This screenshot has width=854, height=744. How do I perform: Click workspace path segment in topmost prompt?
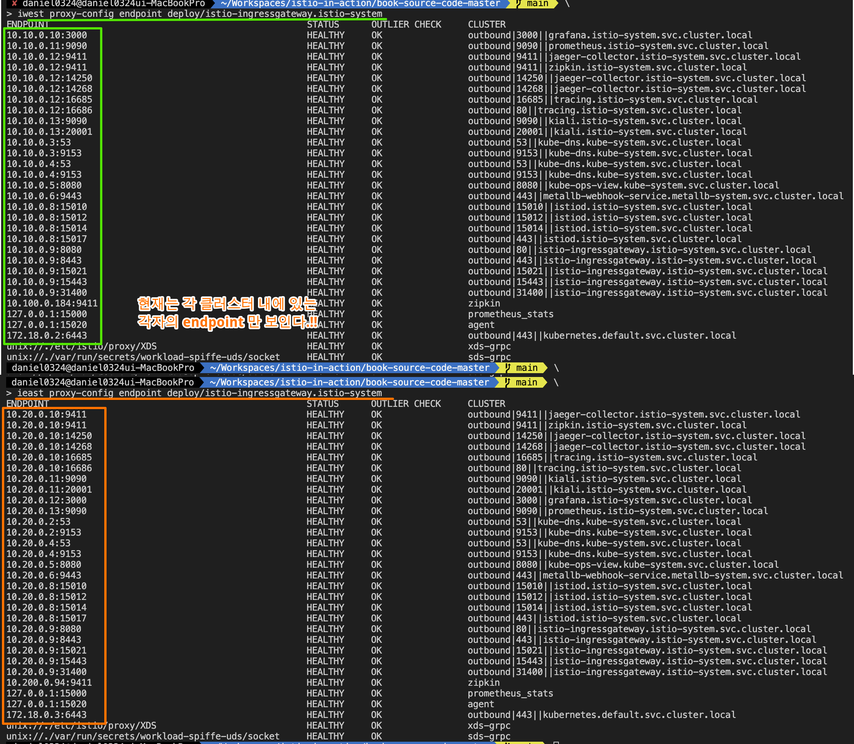click(x=360, y=4)
